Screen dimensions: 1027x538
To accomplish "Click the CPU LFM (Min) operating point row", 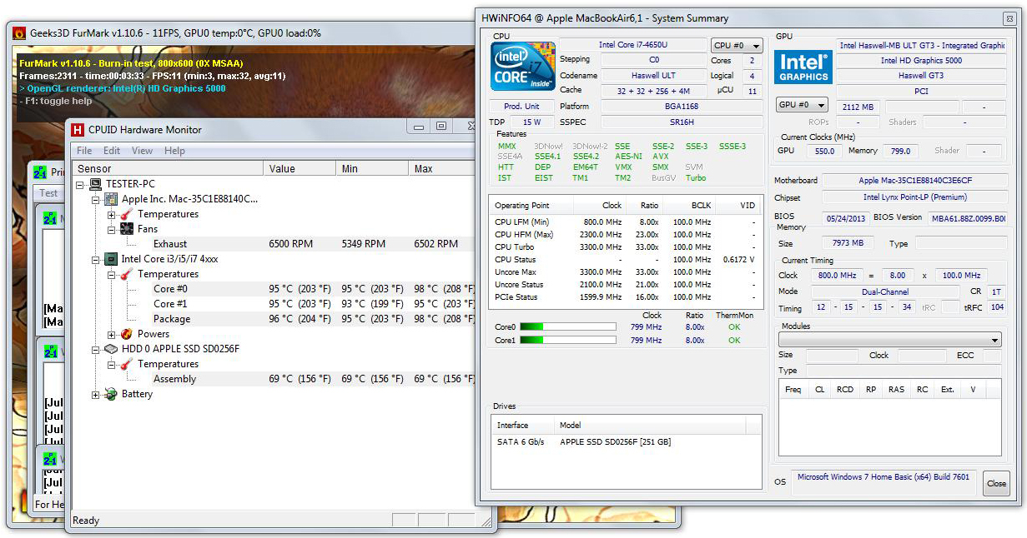I will point(626,222).
